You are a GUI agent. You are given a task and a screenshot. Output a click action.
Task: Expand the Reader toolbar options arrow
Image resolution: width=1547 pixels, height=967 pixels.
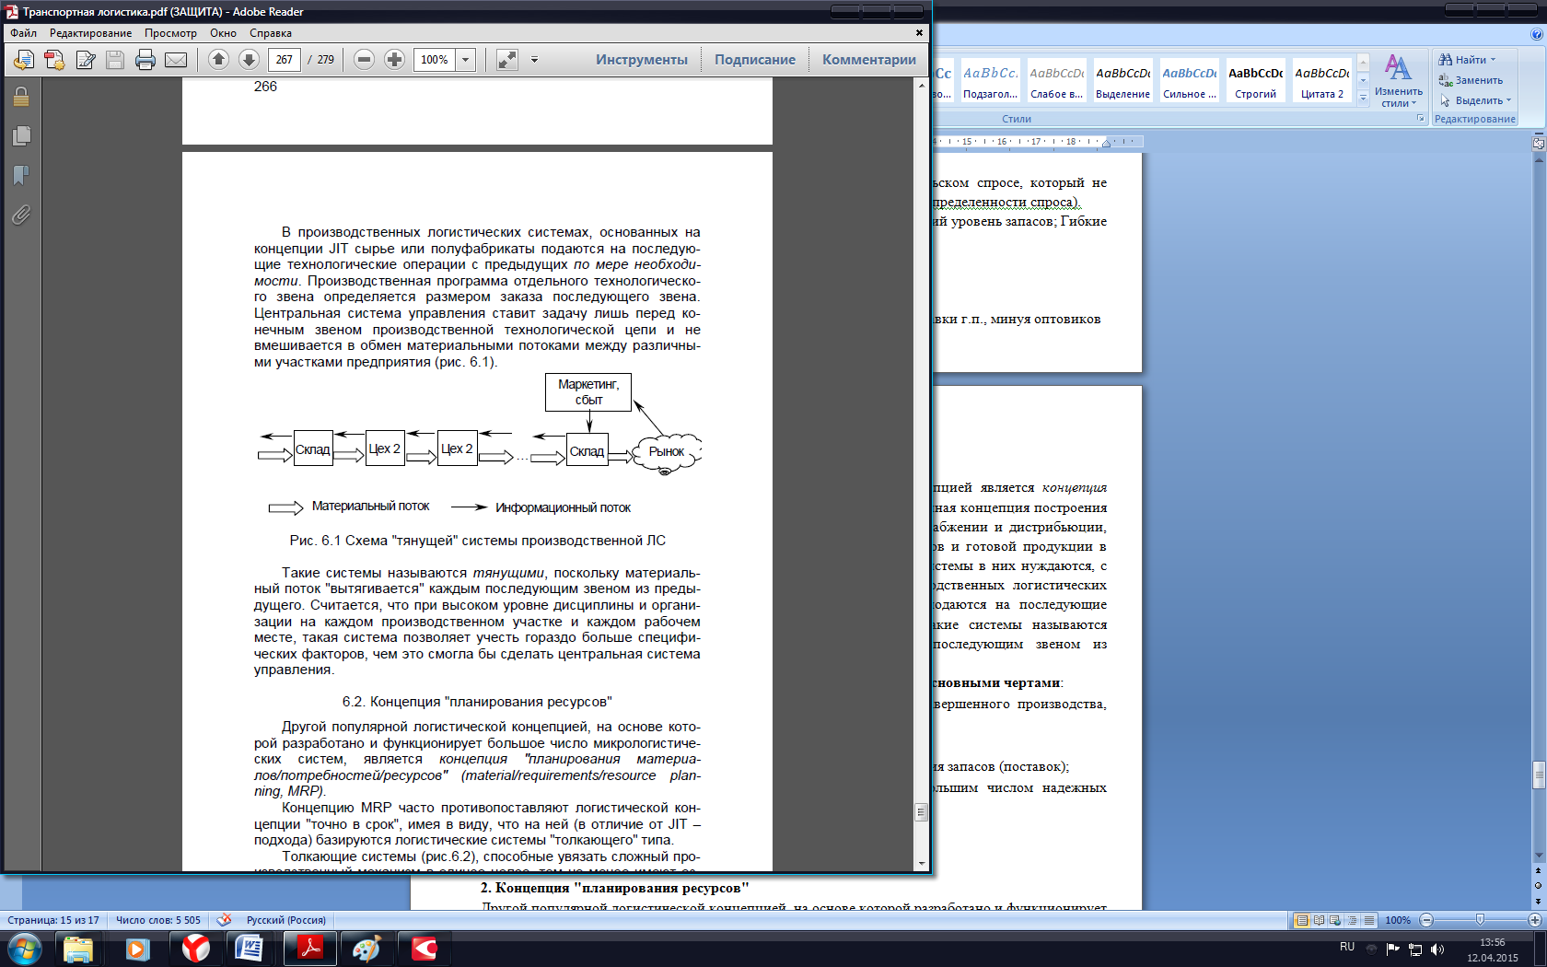(534, 60)
